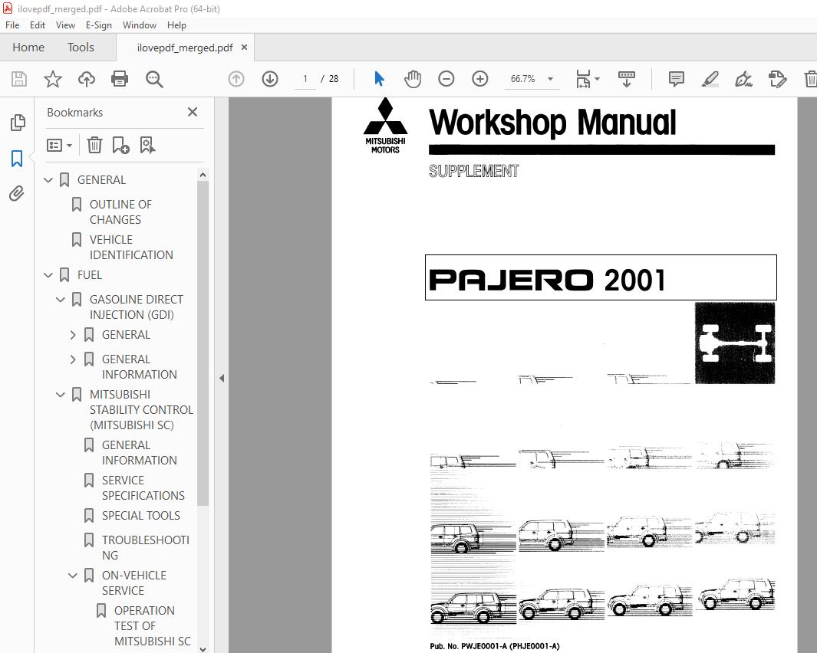The image size is (817, 653).
Task: Collapse MITSUBISHI STABILITY CONTROL bookmark
Action: coord(61,395)
